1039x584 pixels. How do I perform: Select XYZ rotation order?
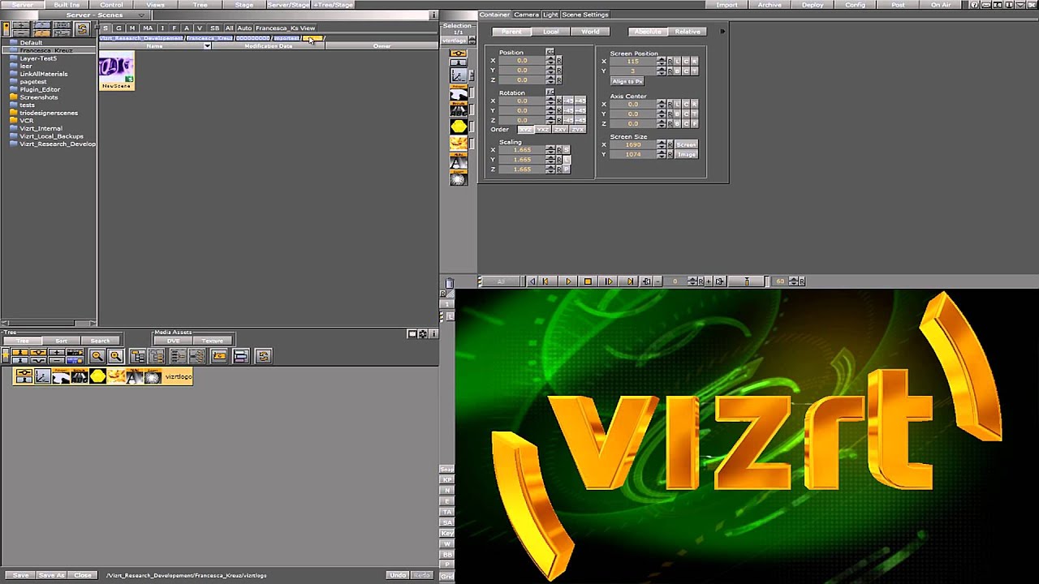pos(526,130)
